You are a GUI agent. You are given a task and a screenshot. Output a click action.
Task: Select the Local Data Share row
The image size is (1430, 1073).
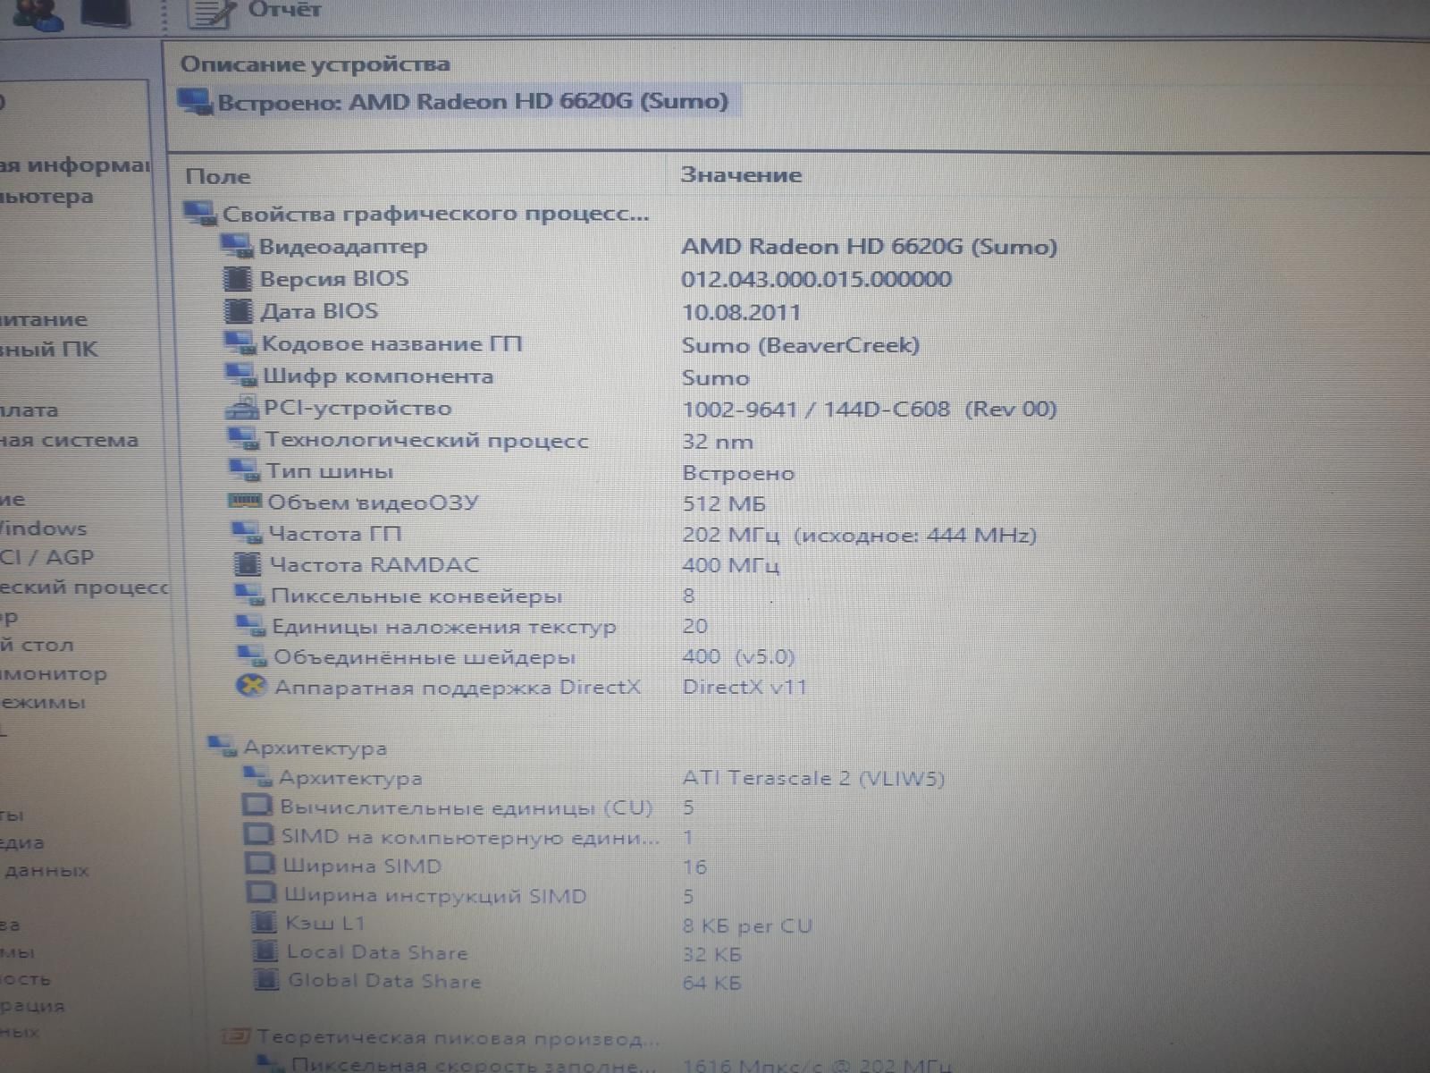[x=498, y=953]
